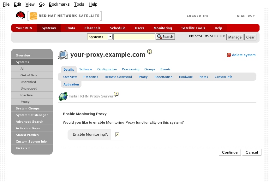Open help bubble beside Install RHN Proxy Server

coord(116,94)
